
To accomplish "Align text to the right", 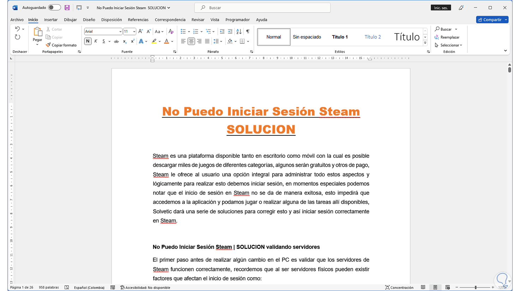I will [x=199, y=41].
